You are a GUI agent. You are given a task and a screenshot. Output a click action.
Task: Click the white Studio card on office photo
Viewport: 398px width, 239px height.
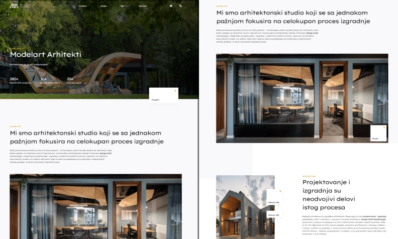tap(378, 133)
